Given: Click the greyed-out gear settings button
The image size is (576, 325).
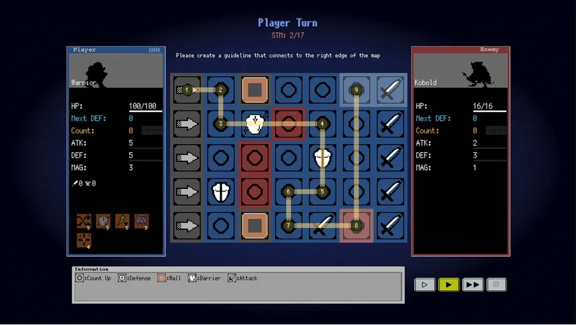Looking at the screenshot, I should pyautogui.click(x=496, y=285).
